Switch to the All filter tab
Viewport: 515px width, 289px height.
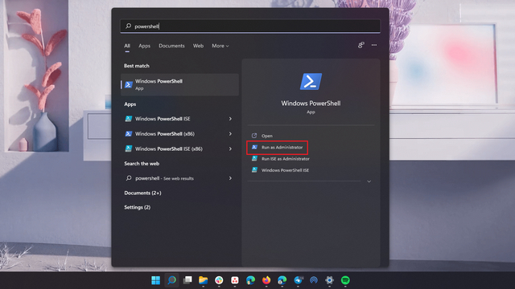(x=127, y=46)
